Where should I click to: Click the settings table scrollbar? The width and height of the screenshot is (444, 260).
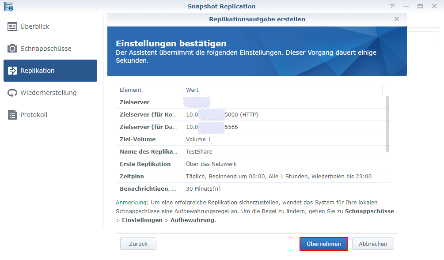[387, 124]
